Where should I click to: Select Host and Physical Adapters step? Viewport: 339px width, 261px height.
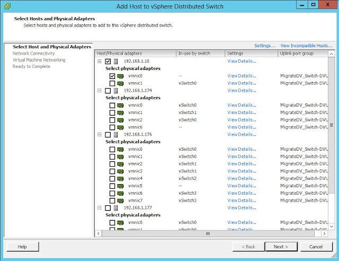tap(52, 47)
